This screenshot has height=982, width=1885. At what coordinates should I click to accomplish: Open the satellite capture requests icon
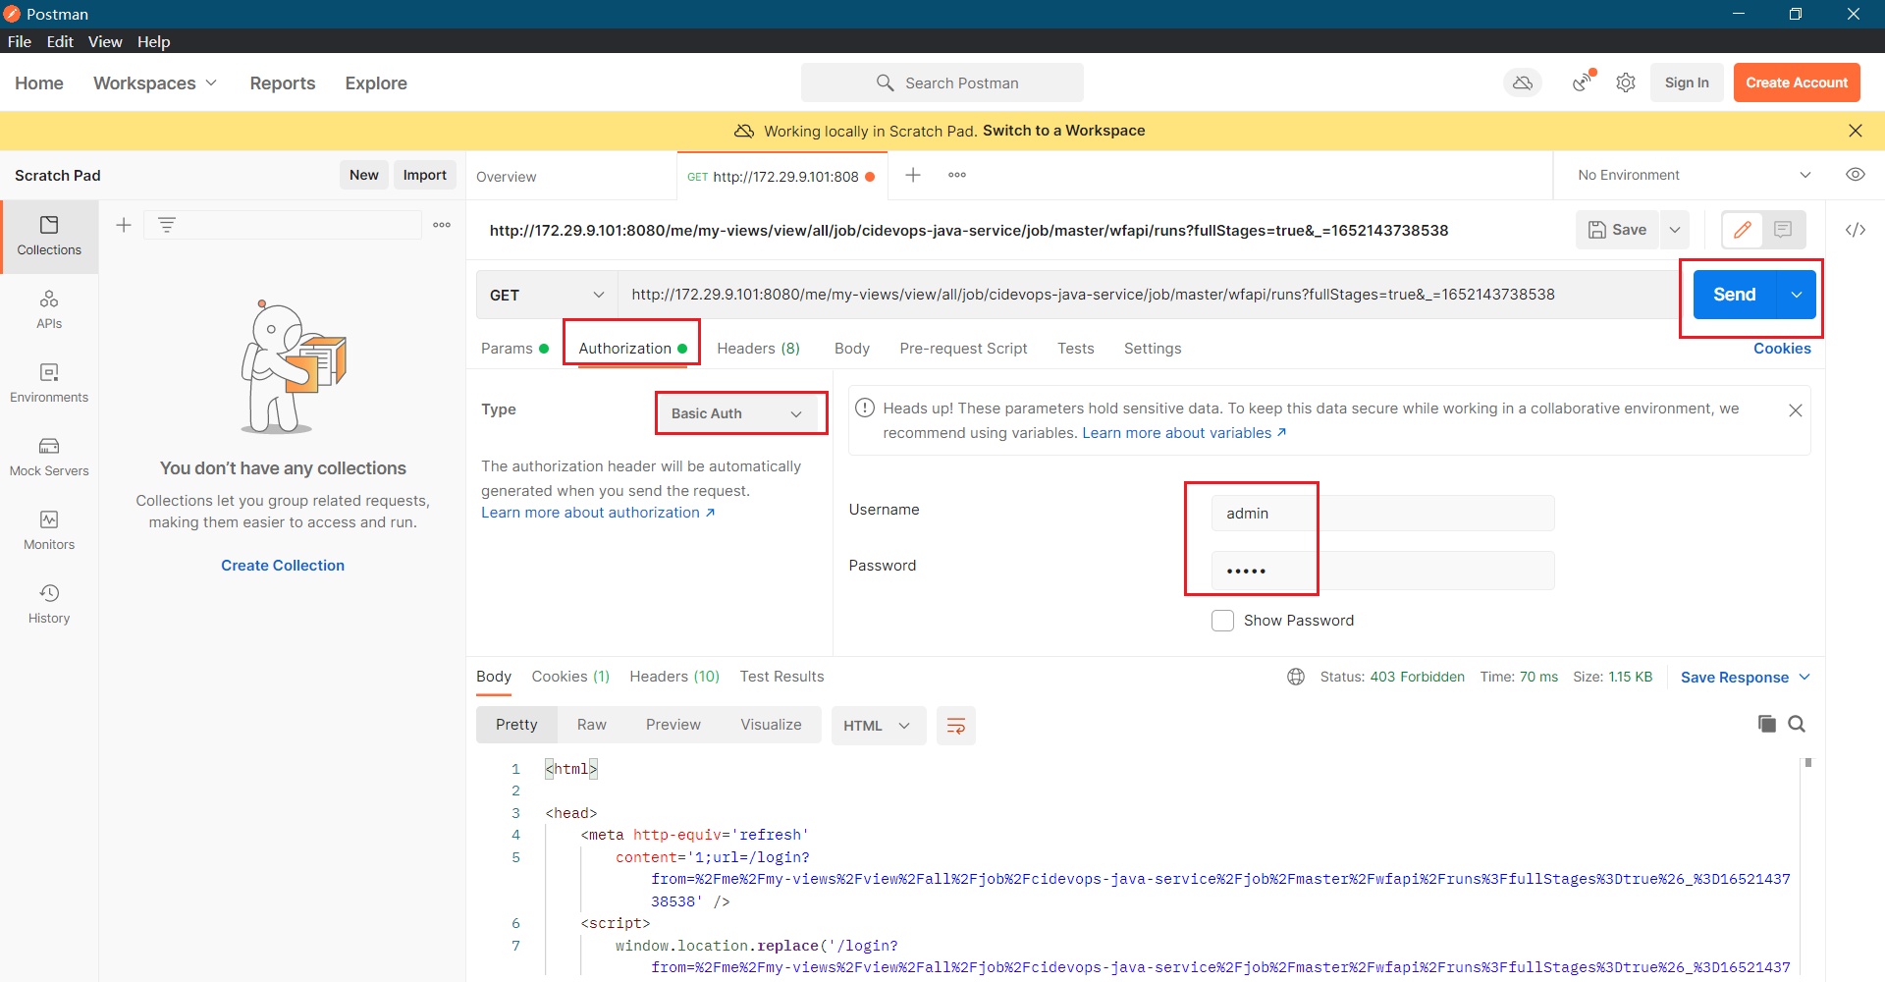pos(1583,82)
